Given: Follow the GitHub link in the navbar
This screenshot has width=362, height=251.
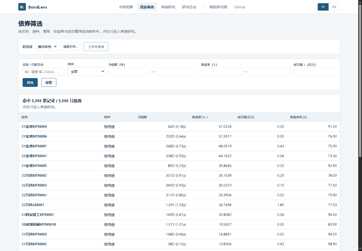Looking at the screenshot, I should [x=240, y=7].
